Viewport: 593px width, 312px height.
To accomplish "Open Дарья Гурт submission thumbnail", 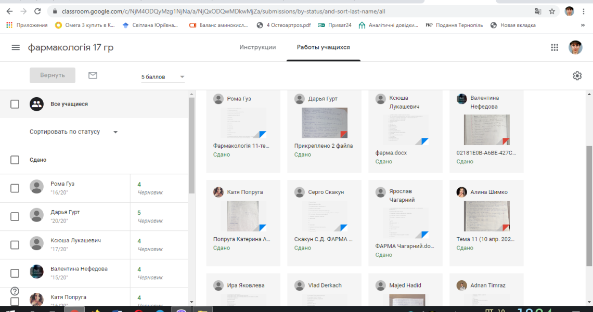I will [324, 123].
